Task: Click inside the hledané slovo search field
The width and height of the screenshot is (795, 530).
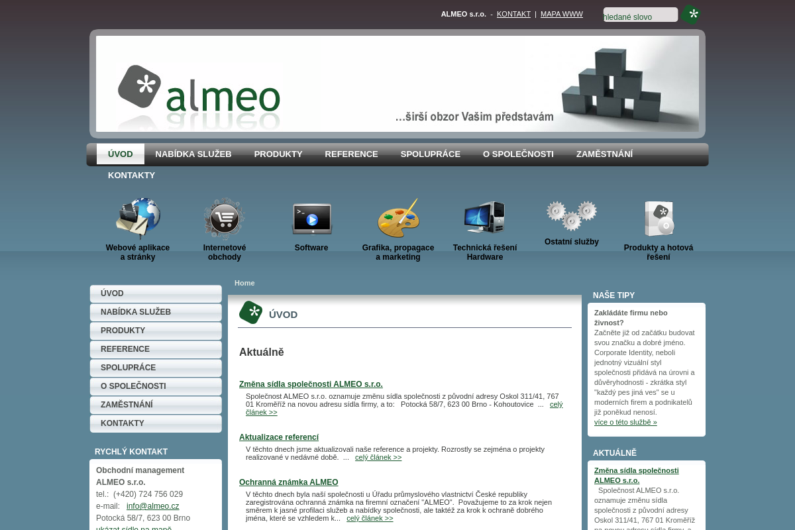Action: pyautogui.click(x=640, y=14)
